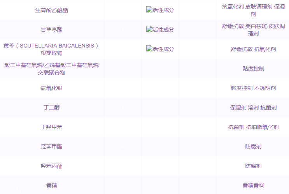Click the 羟苯丙酯 ingredient name
This screenshot has width=289, height=194.
tap(51, 166)
